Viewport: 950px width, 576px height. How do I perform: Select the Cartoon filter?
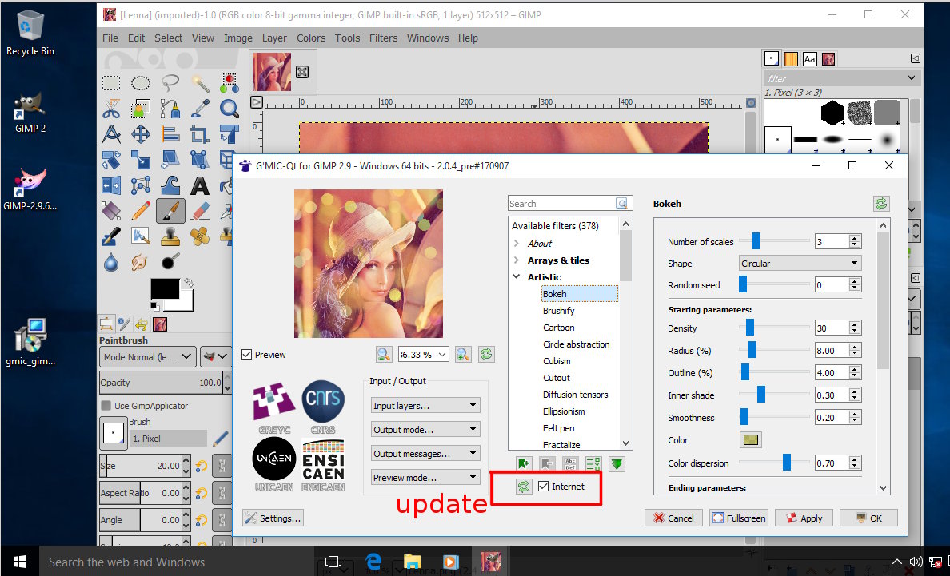click(559, 328)
